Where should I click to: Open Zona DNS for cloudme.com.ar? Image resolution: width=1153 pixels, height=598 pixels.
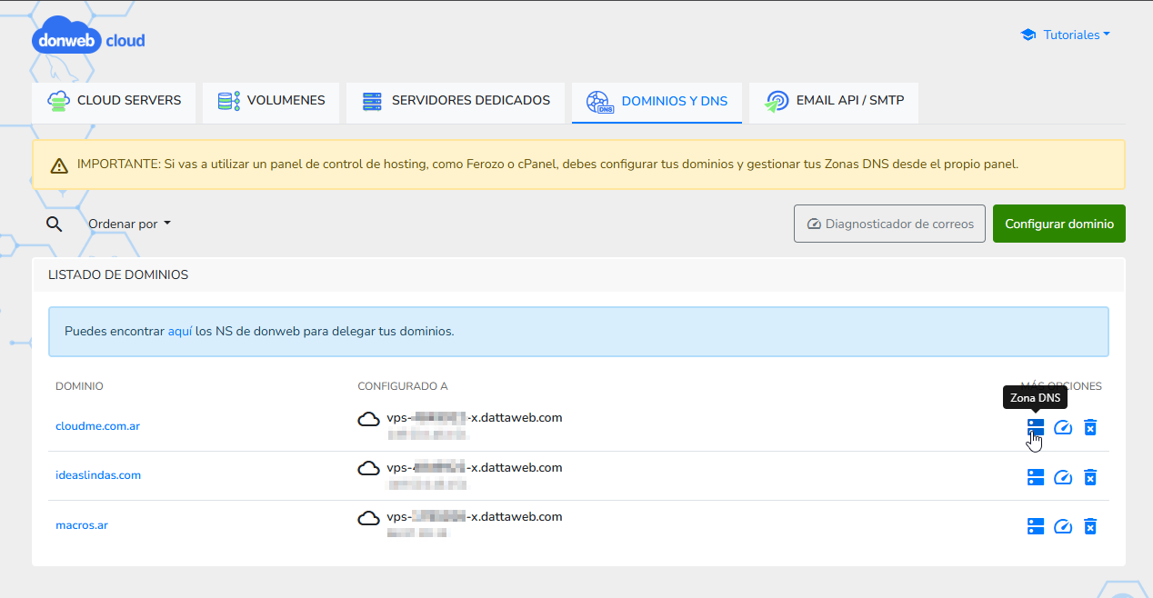1036,427
